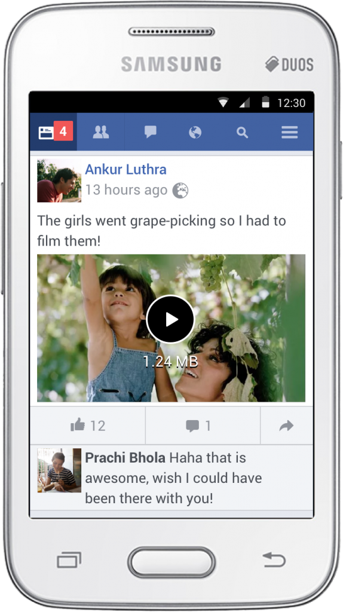343x612 pixels.
Task: Tap Prachi Bhola's name in comment
Action: [x=125, y=457]
